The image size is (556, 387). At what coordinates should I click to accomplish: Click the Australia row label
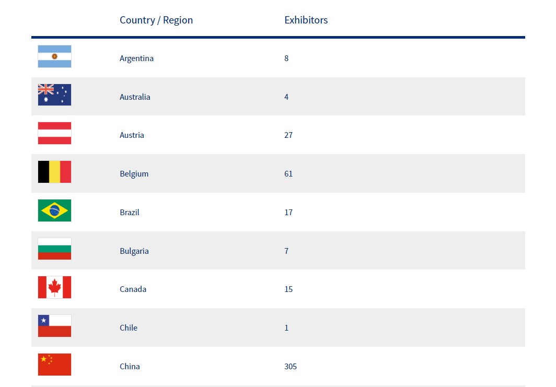(135, 97)
